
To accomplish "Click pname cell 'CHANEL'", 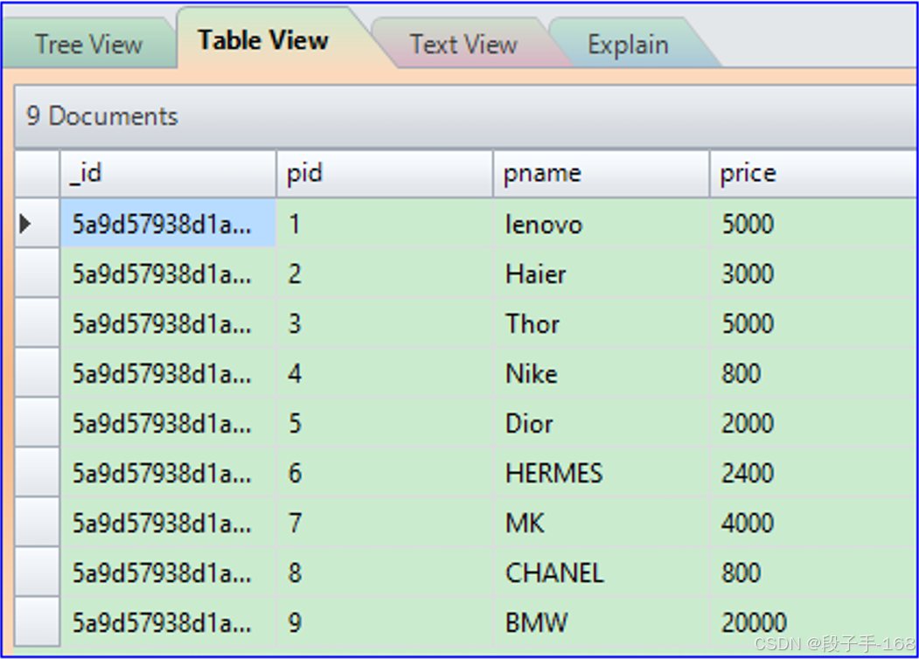I will pos(602,572).
